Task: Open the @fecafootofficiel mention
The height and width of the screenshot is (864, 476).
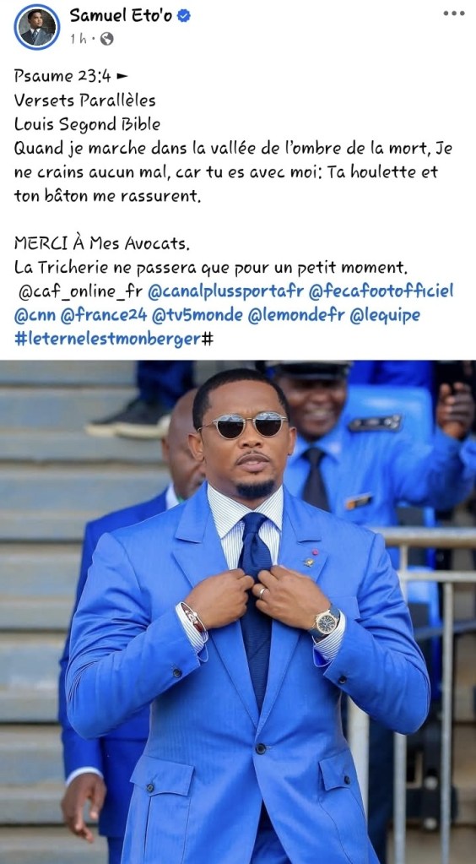Action: 381,291
